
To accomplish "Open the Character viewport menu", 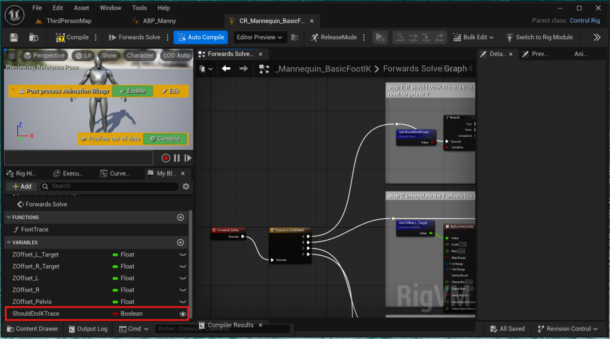I will click(140, 55).
